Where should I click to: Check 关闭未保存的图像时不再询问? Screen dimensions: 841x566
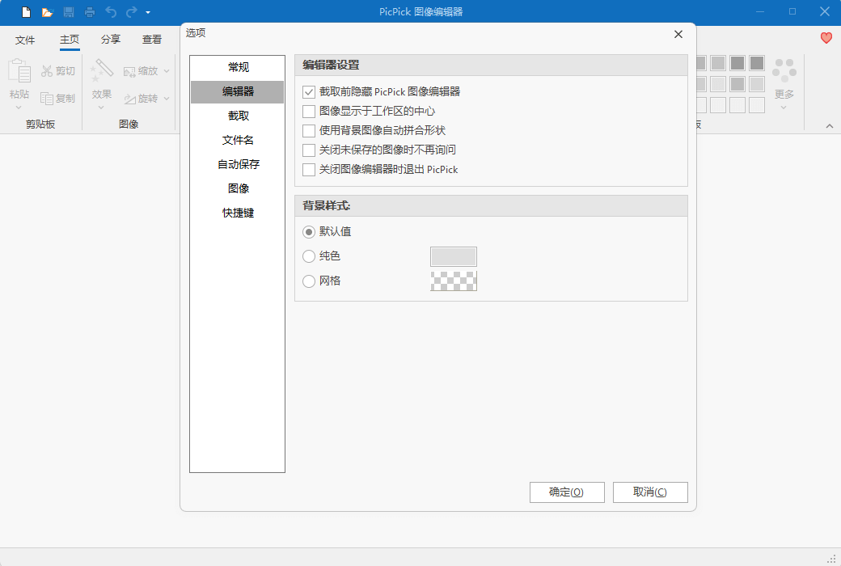tap(308, 150)
